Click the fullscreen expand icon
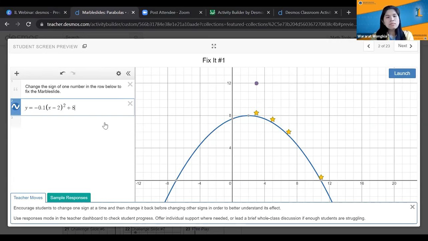 click(214, 46)
